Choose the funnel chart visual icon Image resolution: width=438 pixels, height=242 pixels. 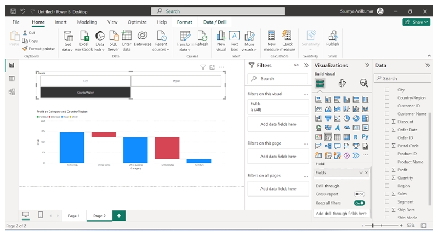point(328,118)
